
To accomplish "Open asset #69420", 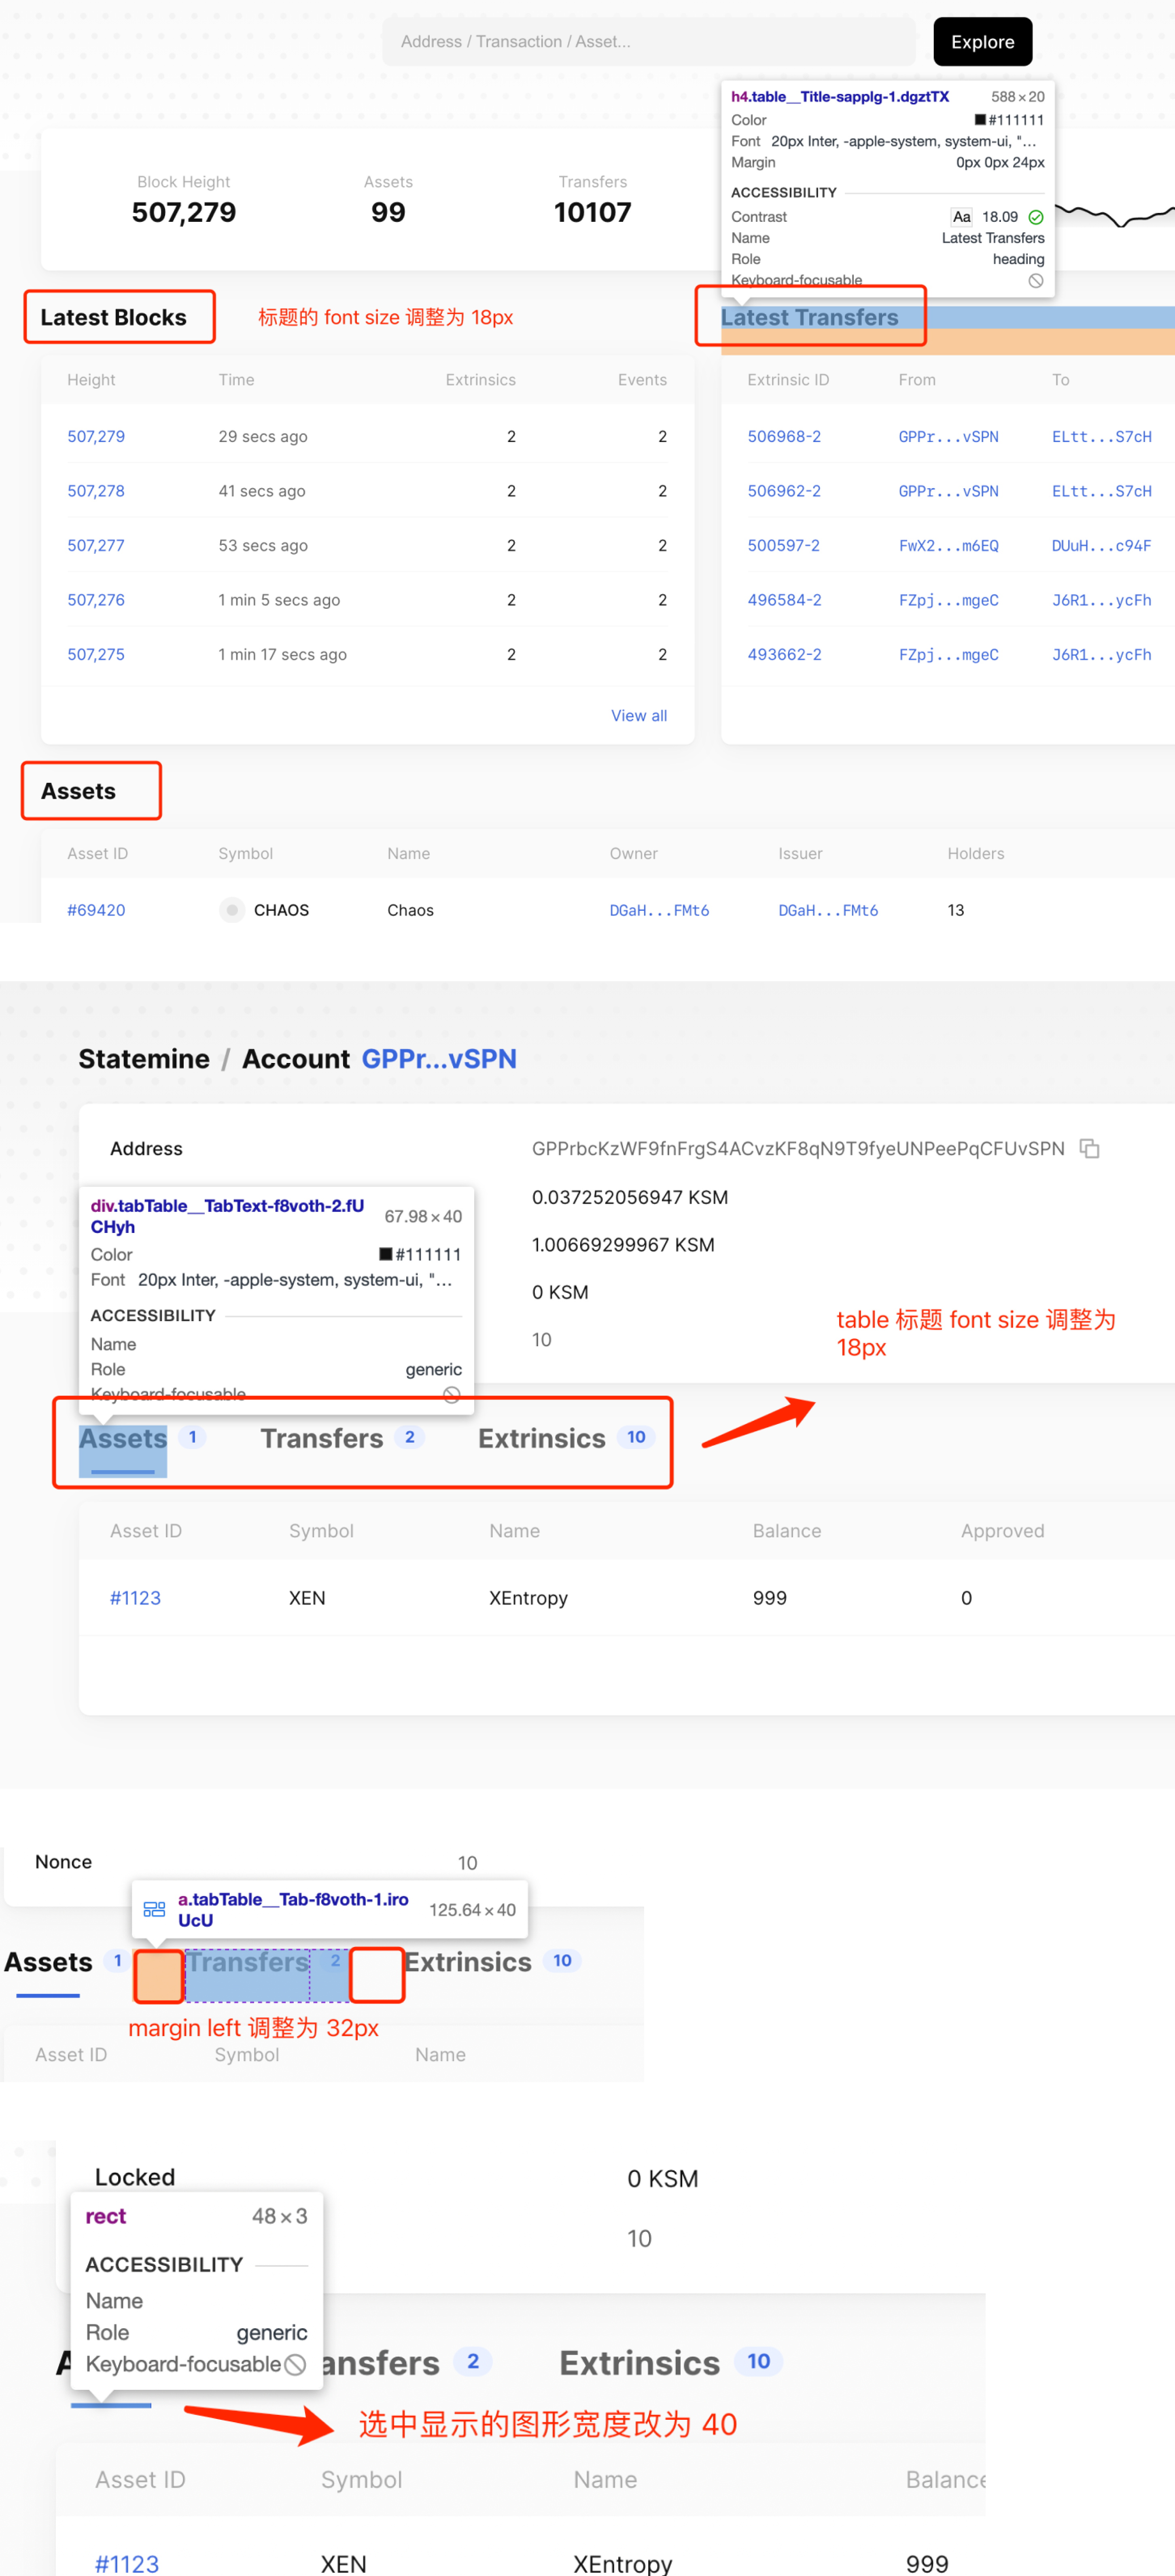I will (x=96, y=910).
